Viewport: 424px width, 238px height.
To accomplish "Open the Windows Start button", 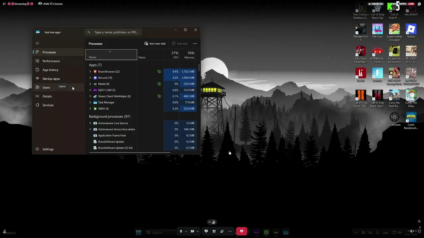I will (138, 232).
